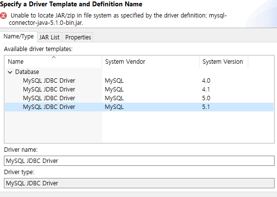Click the MySQL vendor cell for version 4.0
This screenshot has height=197, width=277.
click(114, 81)
